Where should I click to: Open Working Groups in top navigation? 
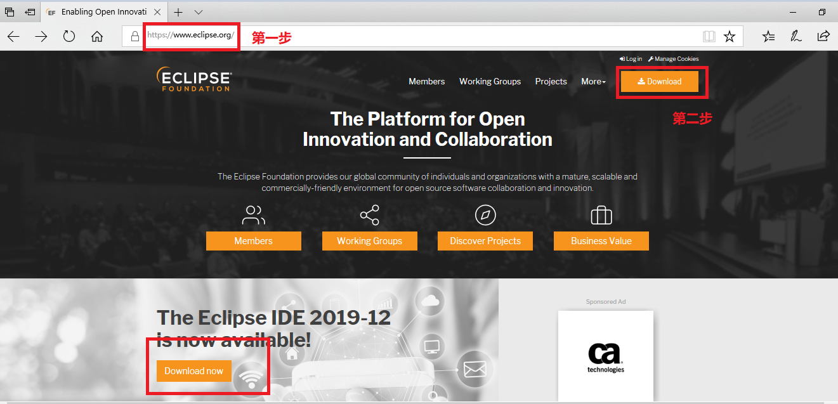tap(490, 81)
